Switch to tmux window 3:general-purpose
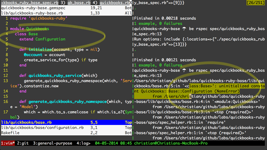Viewport: 267px width, 150px height. point(52,143)
